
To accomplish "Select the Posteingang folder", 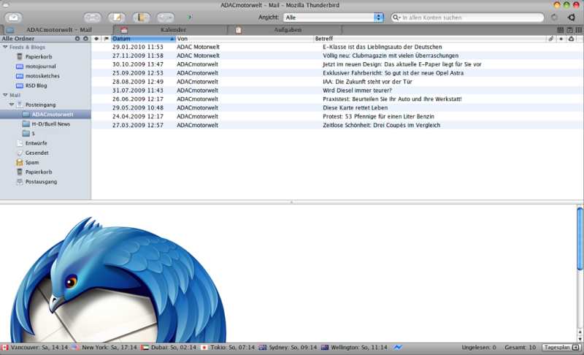I will [40, 104].
